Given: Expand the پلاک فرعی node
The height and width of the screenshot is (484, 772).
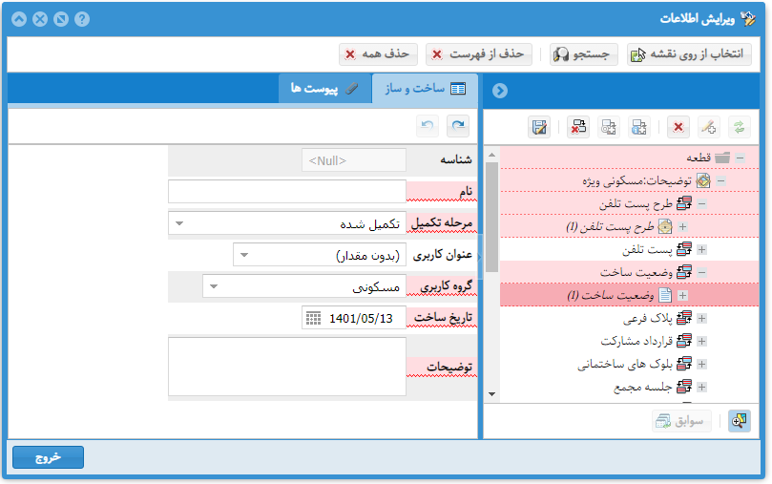Looking at the screenshot, I should click(x=702, y=319).
